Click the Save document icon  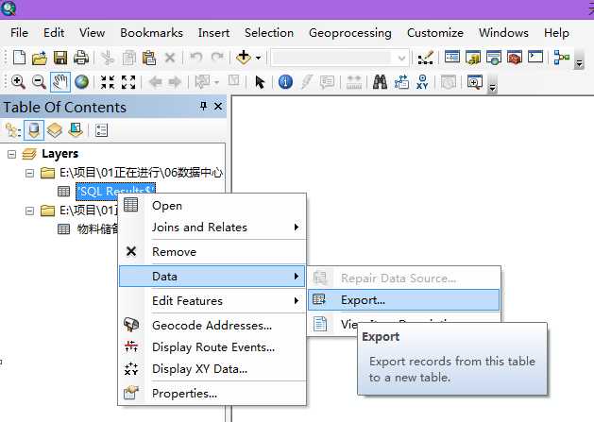pos(60,58)
